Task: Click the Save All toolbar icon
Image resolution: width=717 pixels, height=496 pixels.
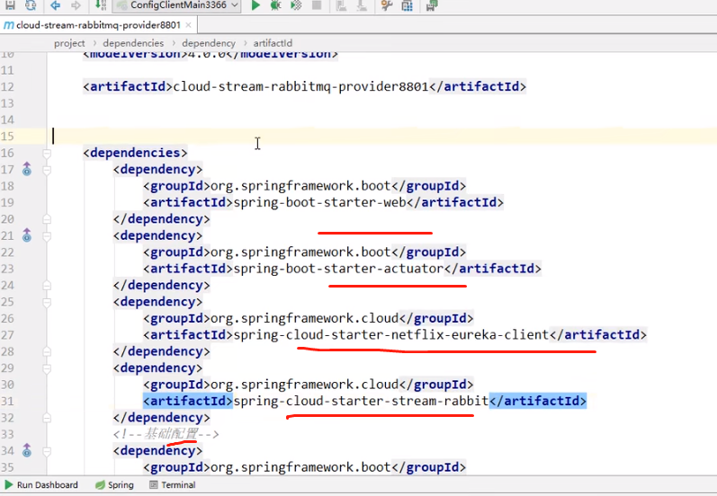Action: pyautogui.click(x=10, y=5)
